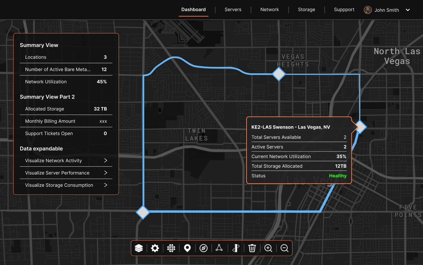Viewport: 423px width, 265px height.
Task: Click the Monthly Billing Amount label
Action: [x=50, y=121]
